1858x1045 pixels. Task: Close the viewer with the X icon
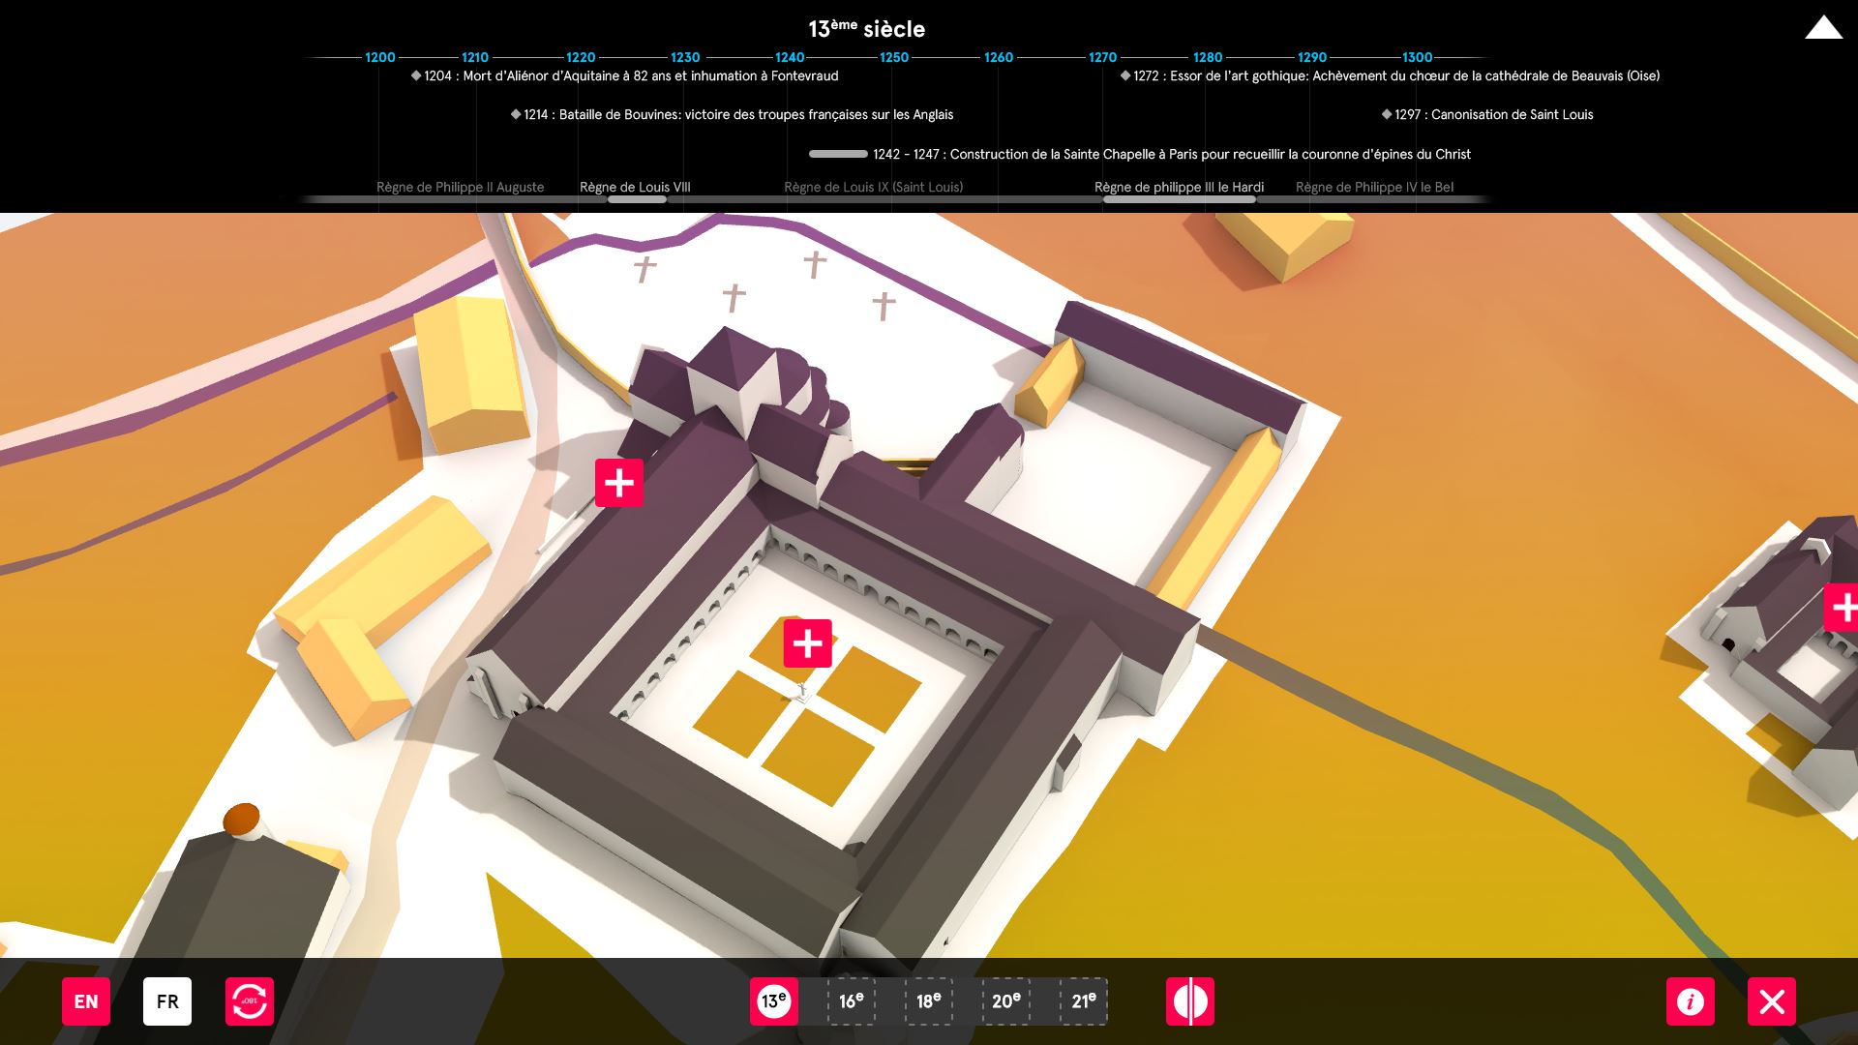pyautogui.click(x=1772, y=1001)
